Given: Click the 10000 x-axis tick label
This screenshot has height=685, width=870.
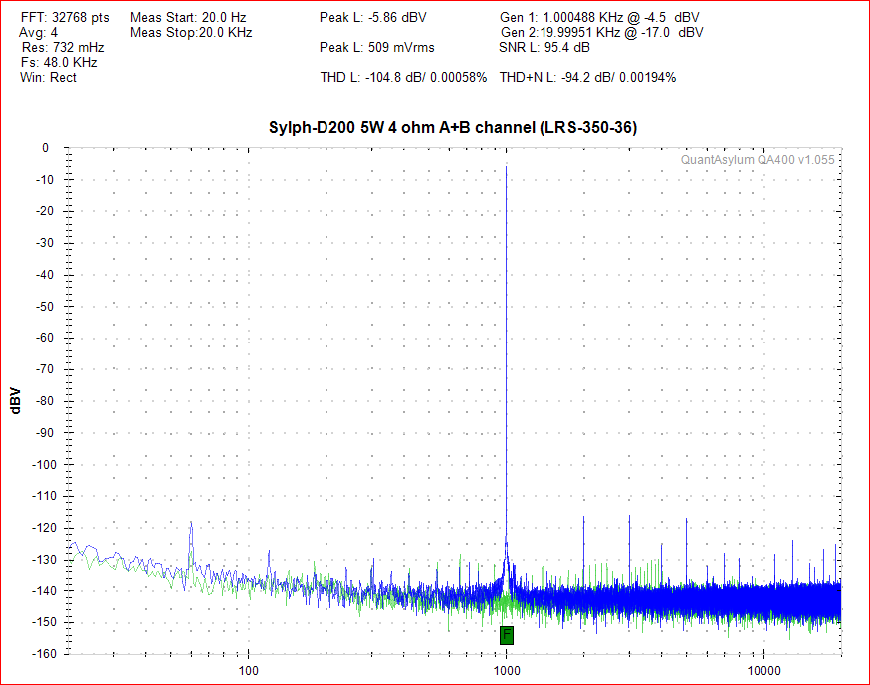Looking at the screenshot, I should point(764,671).
